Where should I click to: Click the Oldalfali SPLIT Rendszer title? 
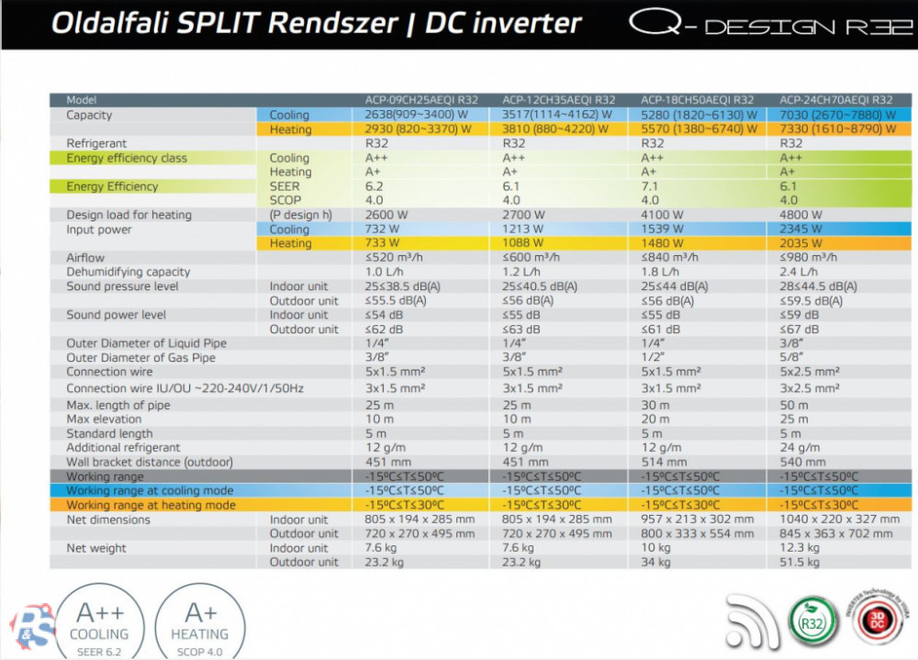pos(316,23)
